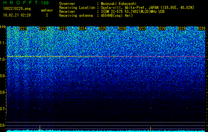Select the filename 1002210220.png
The height and width of the screenshot is (132, 208).
click(x=17, y=9)
